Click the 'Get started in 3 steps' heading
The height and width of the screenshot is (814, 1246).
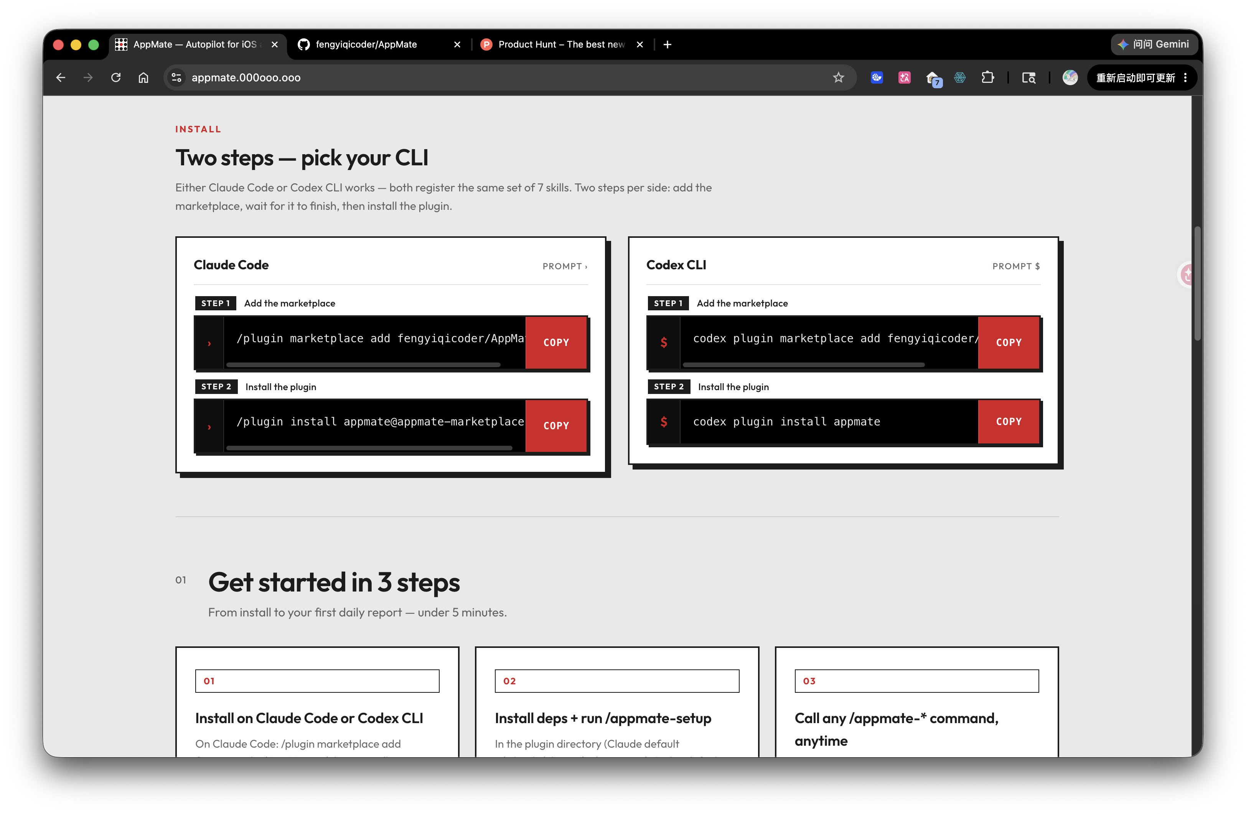pyautogui.click(x=334, y=582)
